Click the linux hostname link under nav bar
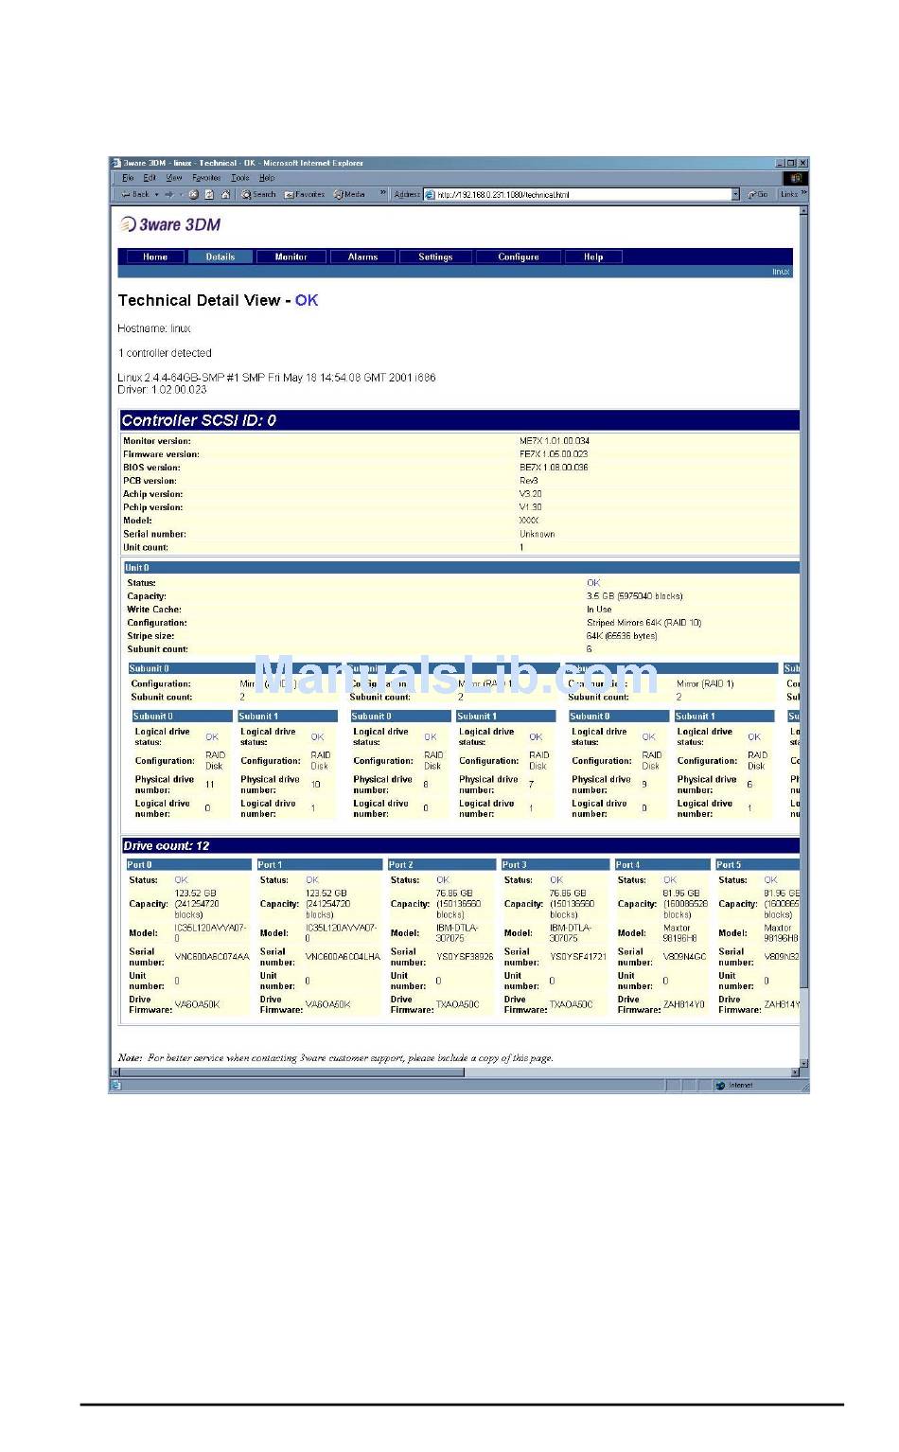 click(x=781, y=272)
